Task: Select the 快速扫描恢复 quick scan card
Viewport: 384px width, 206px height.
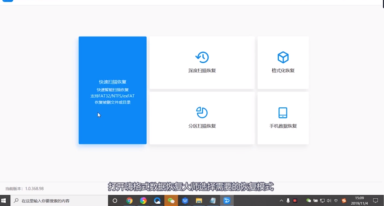Action: pos(112,90)
